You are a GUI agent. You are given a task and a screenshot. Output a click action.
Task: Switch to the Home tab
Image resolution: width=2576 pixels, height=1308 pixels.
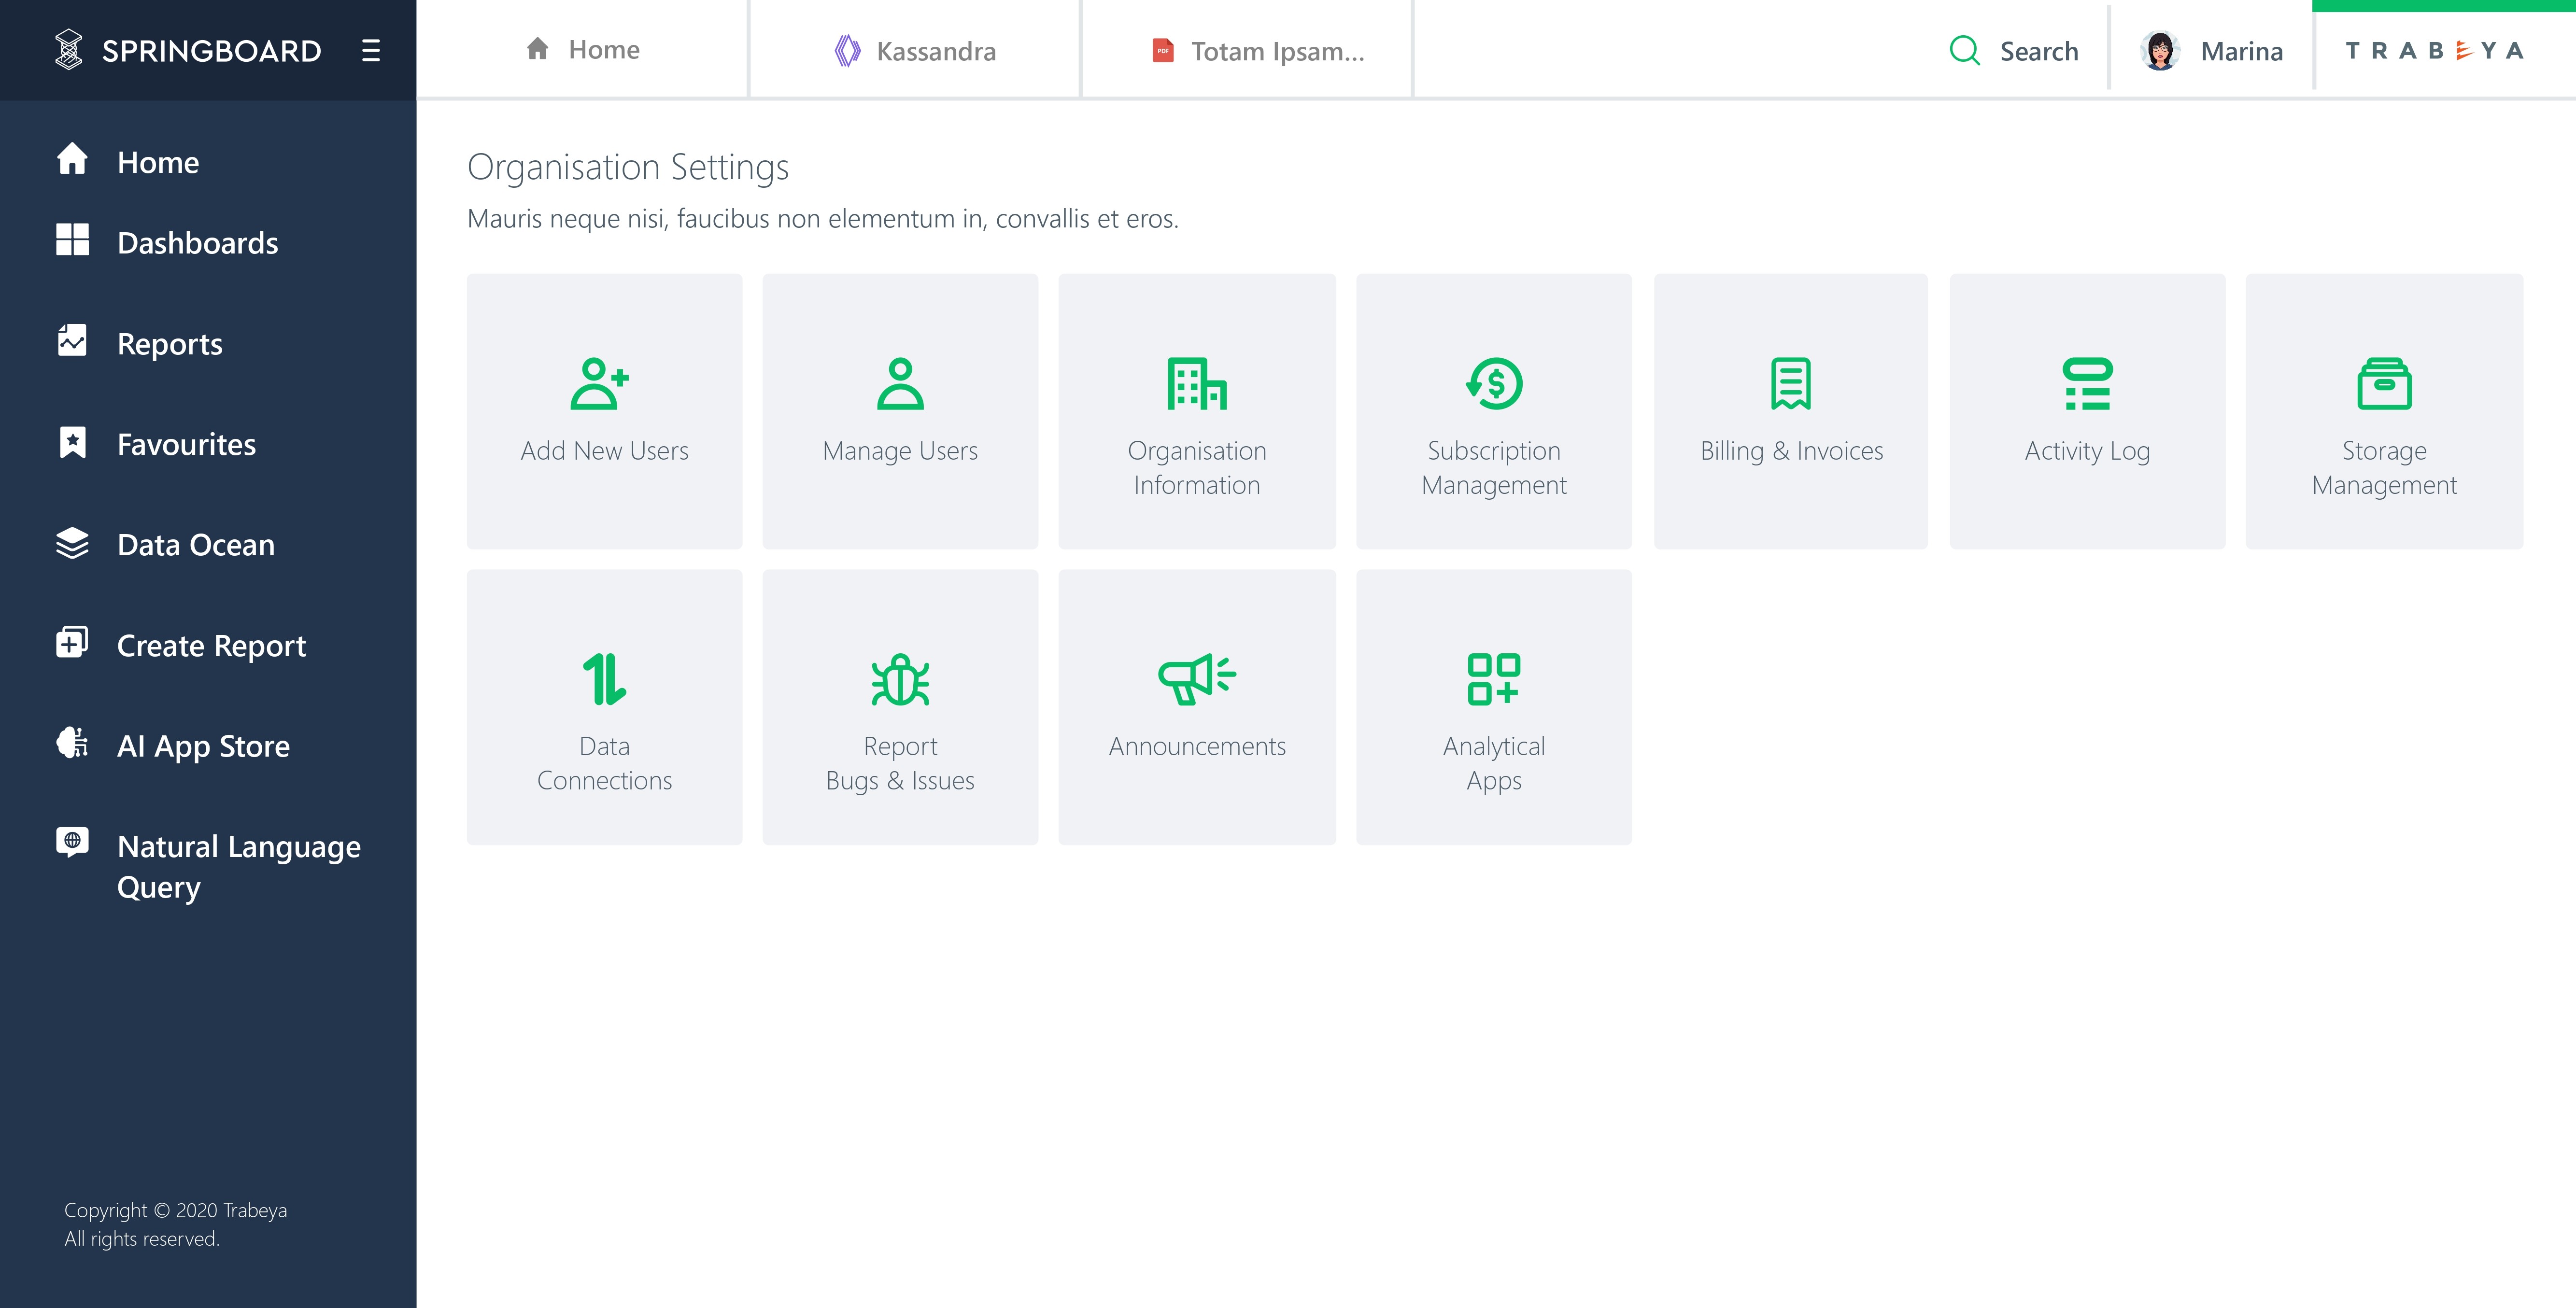click(x=582, y=49)
